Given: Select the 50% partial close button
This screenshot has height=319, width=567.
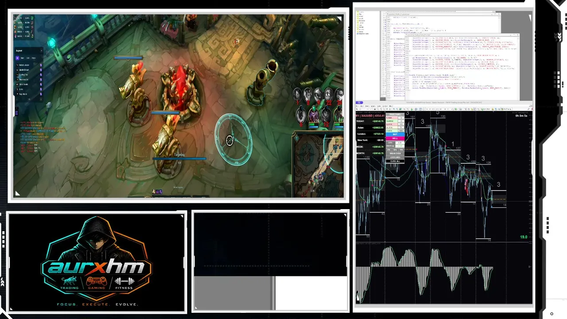Looking at the screenshot, I should pyautogui.click(x=395, y=150).
